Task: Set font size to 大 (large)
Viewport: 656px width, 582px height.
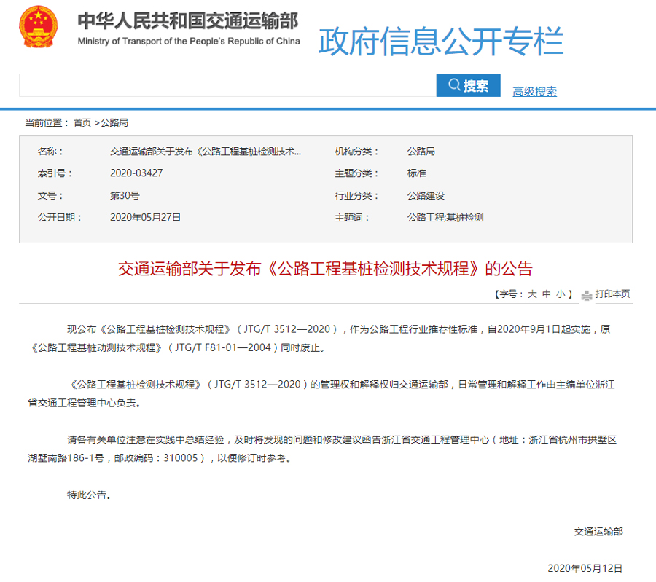Action: (x=532, y=294)
